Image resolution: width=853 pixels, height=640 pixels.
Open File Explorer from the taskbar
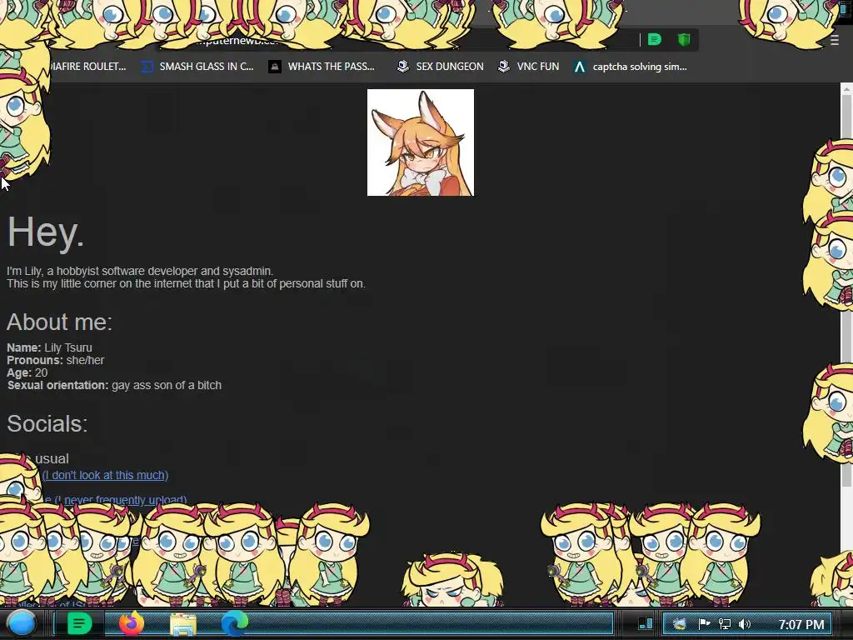[x=183, y=624]
